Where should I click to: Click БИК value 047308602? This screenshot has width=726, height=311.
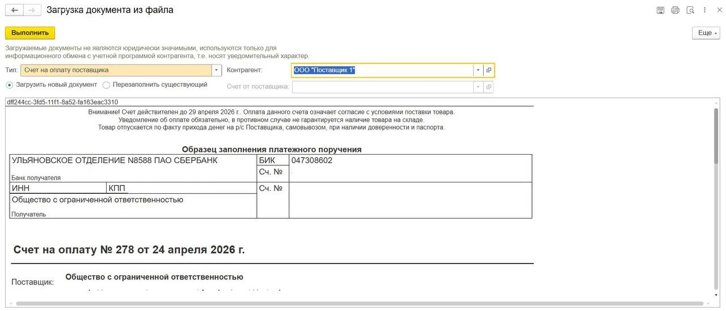coord(312,160)
